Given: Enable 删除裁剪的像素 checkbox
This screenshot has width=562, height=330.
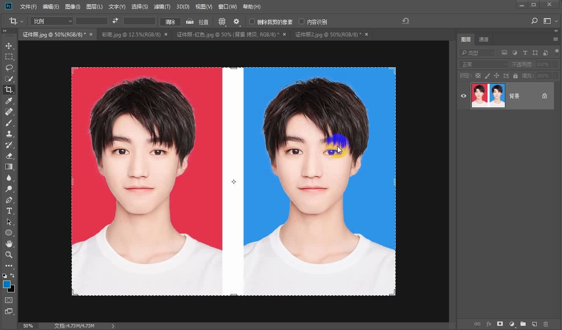Looking at the screenshot, I should [252, 22].
